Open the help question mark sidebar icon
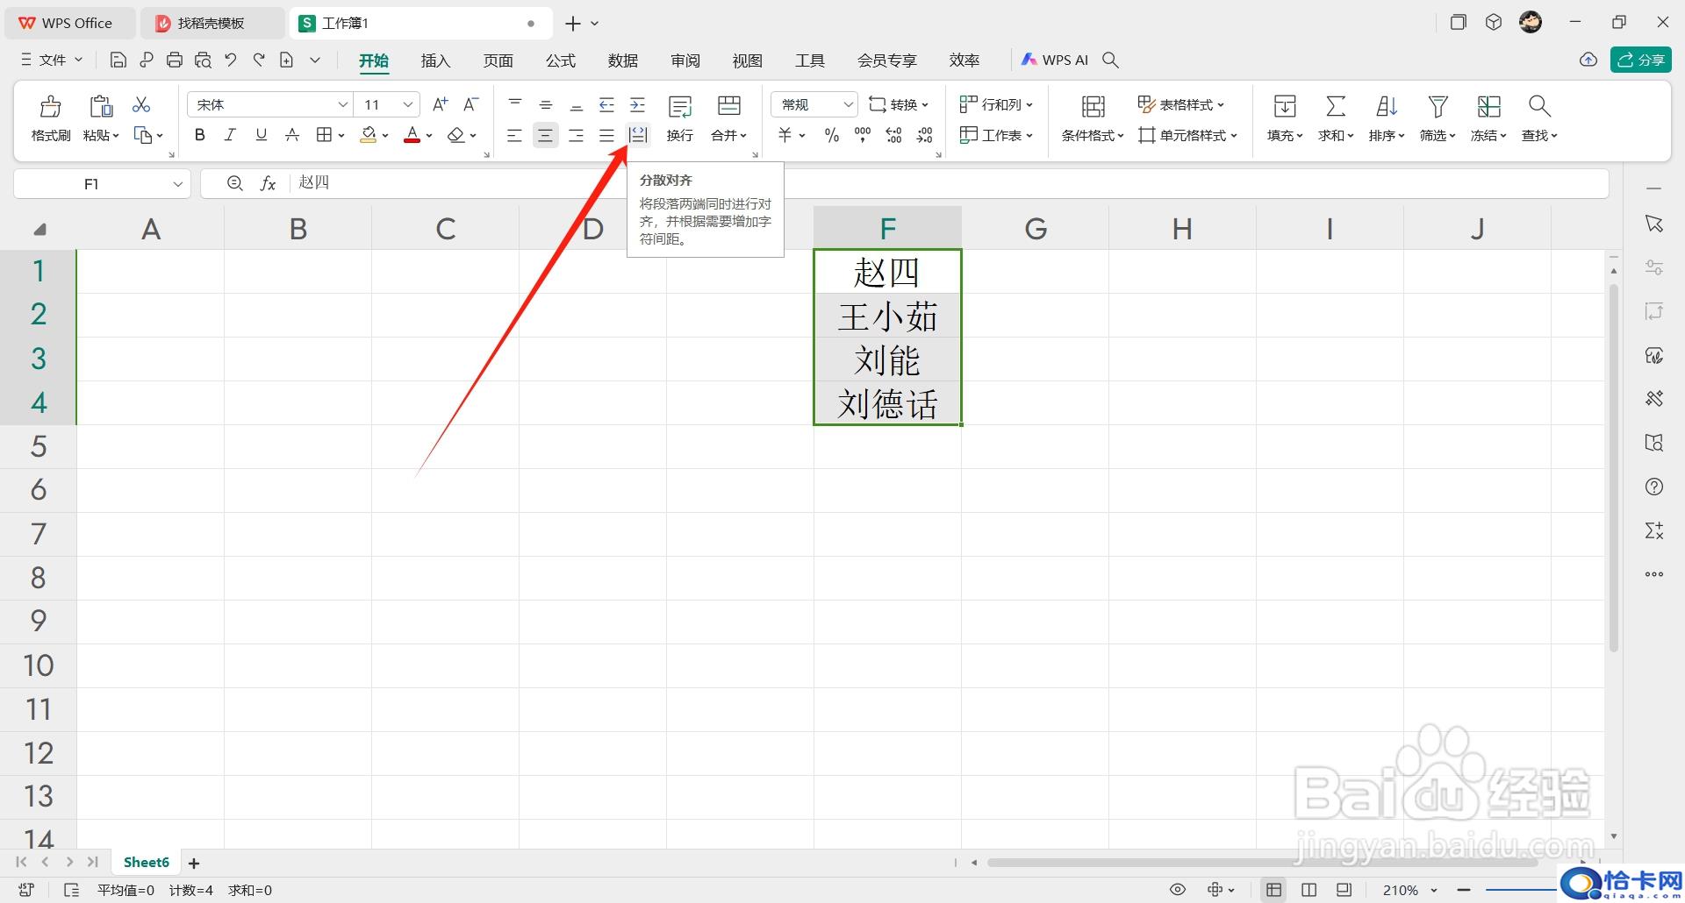This screenshot has height=903, width=1685. 1654,487
